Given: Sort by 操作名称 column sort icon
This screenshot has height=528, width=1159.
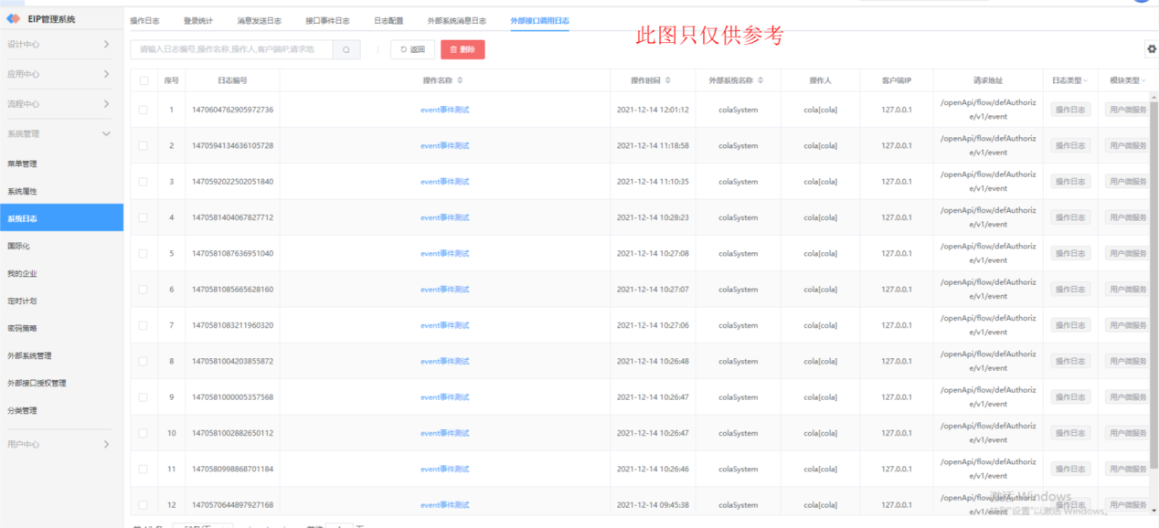Looking at the screenshot, I should (460, 80).
